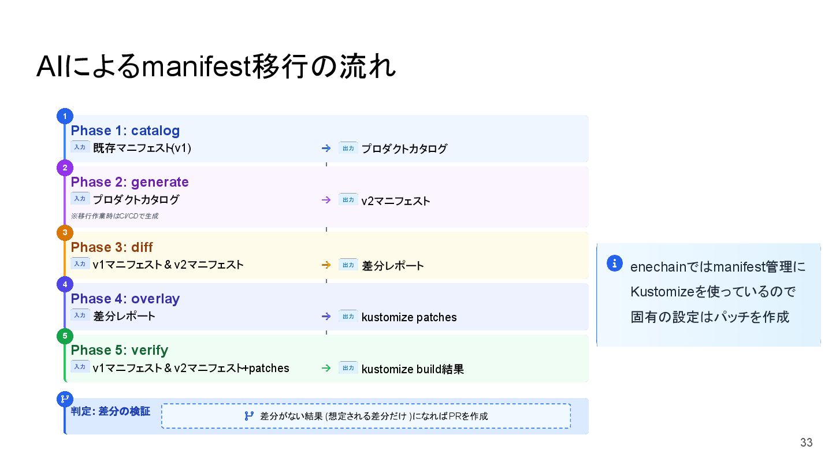Click the 差分レポート output text in Phase 3
Image resolution: width=832 pixels, height=468 pixels.
[393, 266]
